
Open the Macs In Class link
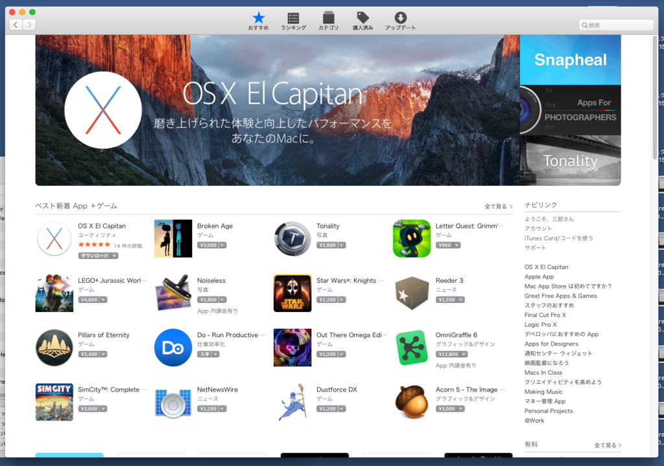[x=543, y=373]
